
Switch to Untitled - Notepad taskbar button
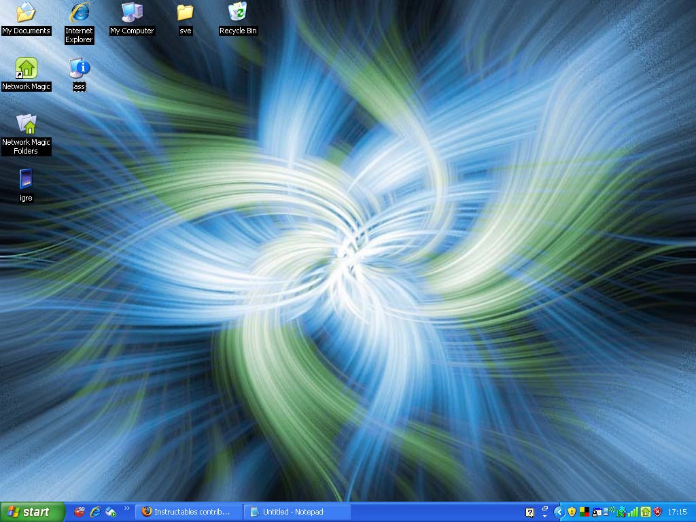(x=296, y=512)
